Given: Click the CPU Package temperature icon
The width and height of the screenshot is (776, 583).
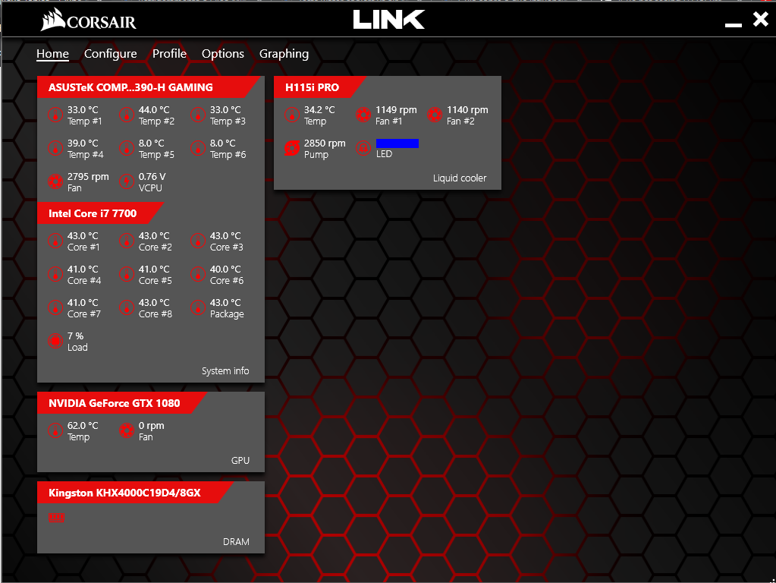Looking at the screenshot, I should coord(197,307).
